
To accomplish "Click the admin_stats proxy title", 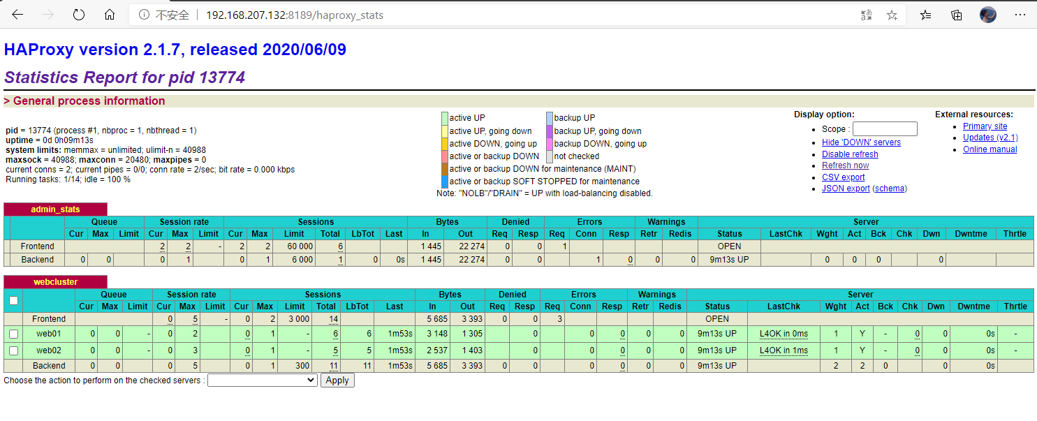I will (55, 209).
